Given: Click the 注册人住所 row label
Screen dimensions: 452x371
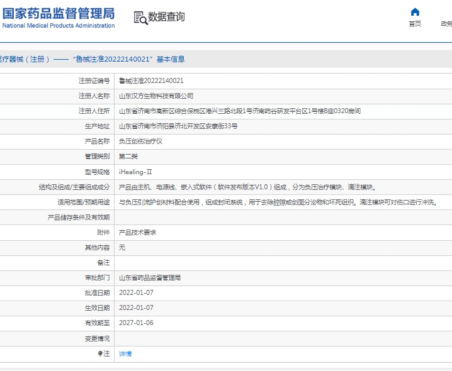Looking at the screenshot, I should (x=94, y=111).
